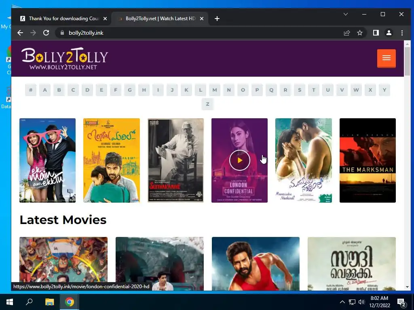Image resolution: width=414 pixels, height=310 pixels.
Task: Open the Manasuku Nachindi poster
Action: coord(304,160)
